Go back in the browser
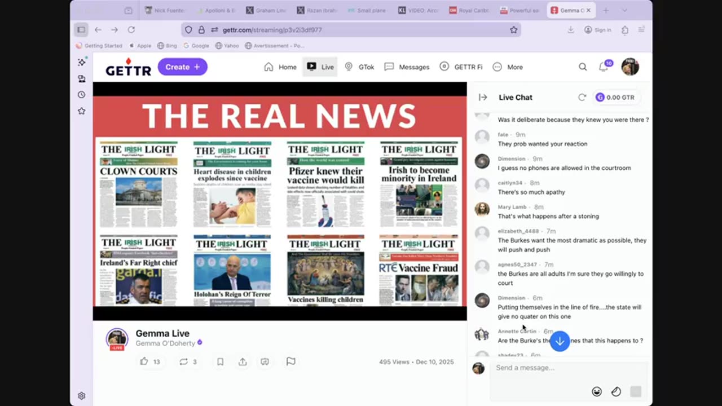 click(98, 30)
